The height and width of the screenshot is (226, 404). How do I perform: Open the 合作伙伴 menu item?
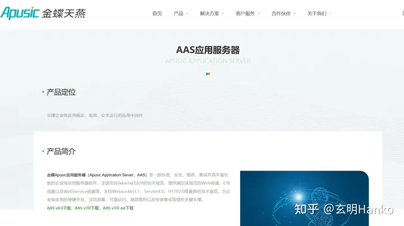click(x=281, y=13)
